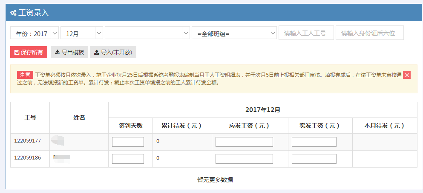Screen dimensions: 423x193
Task: Click the 导入(未开放) import button
Action: [113, 52]
